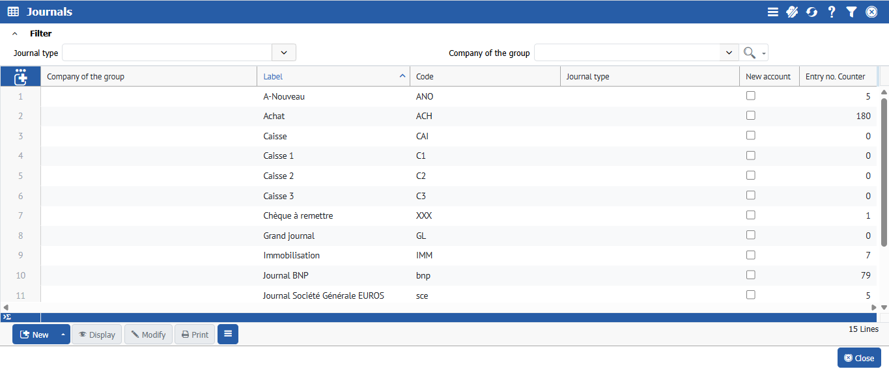The height and width of the screenshot is (369, 889).
Task: Open Company of the group dropdown
Action: coord(729,53)
